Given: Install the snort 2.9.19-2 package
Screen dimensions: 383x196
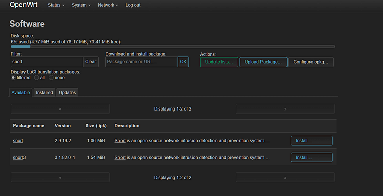Looking at the screenshot, I should [x=312, y=141].
